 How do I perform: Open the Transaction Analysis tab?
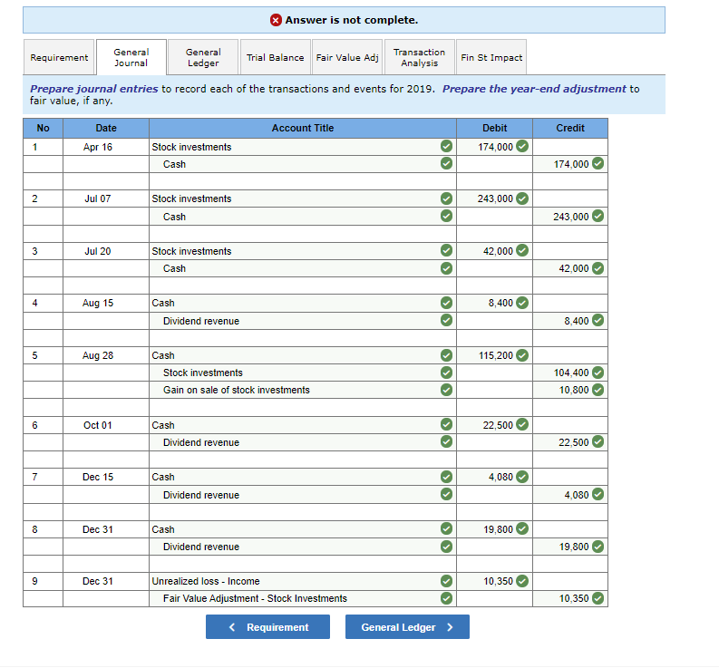coord(420,57)
